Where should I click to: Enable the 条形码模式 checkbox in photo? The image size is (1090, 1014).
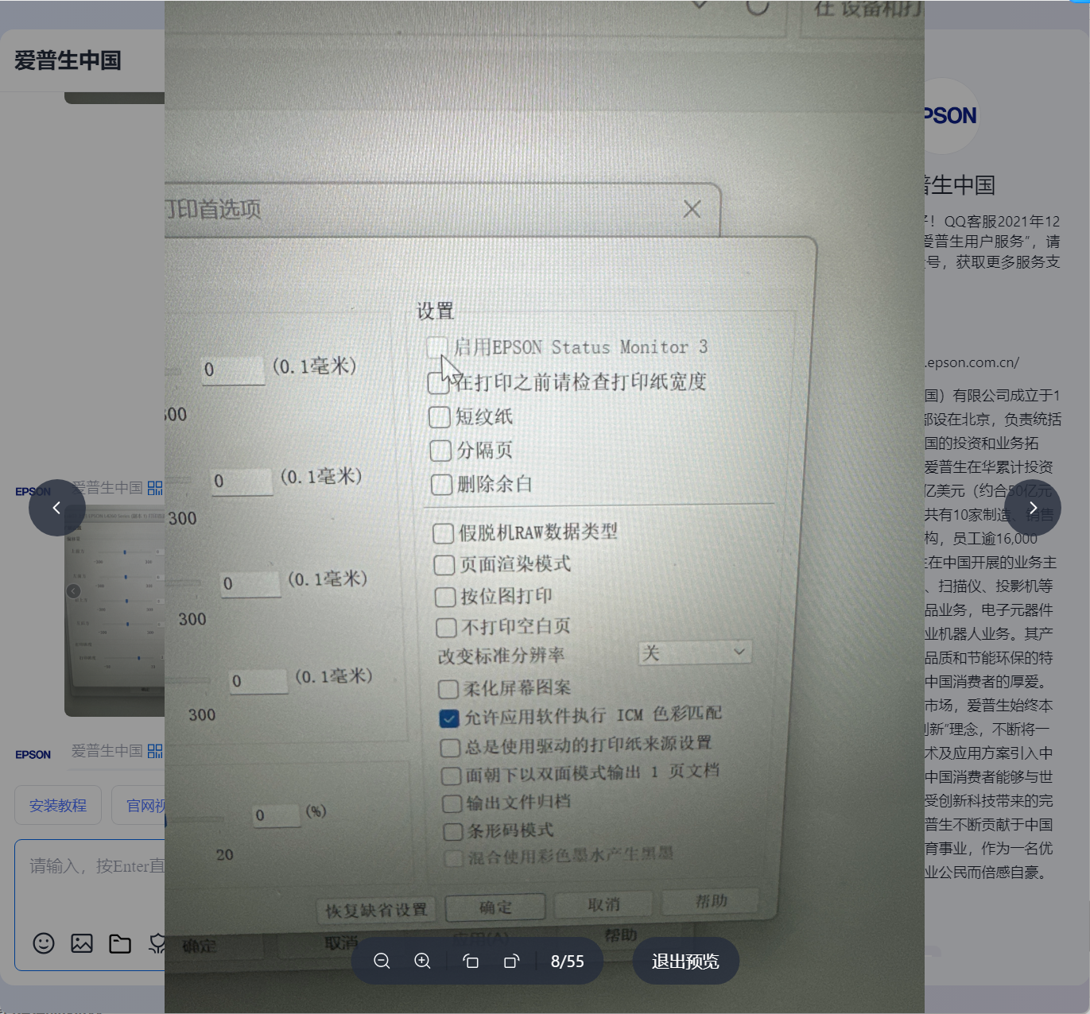(453, 832)
